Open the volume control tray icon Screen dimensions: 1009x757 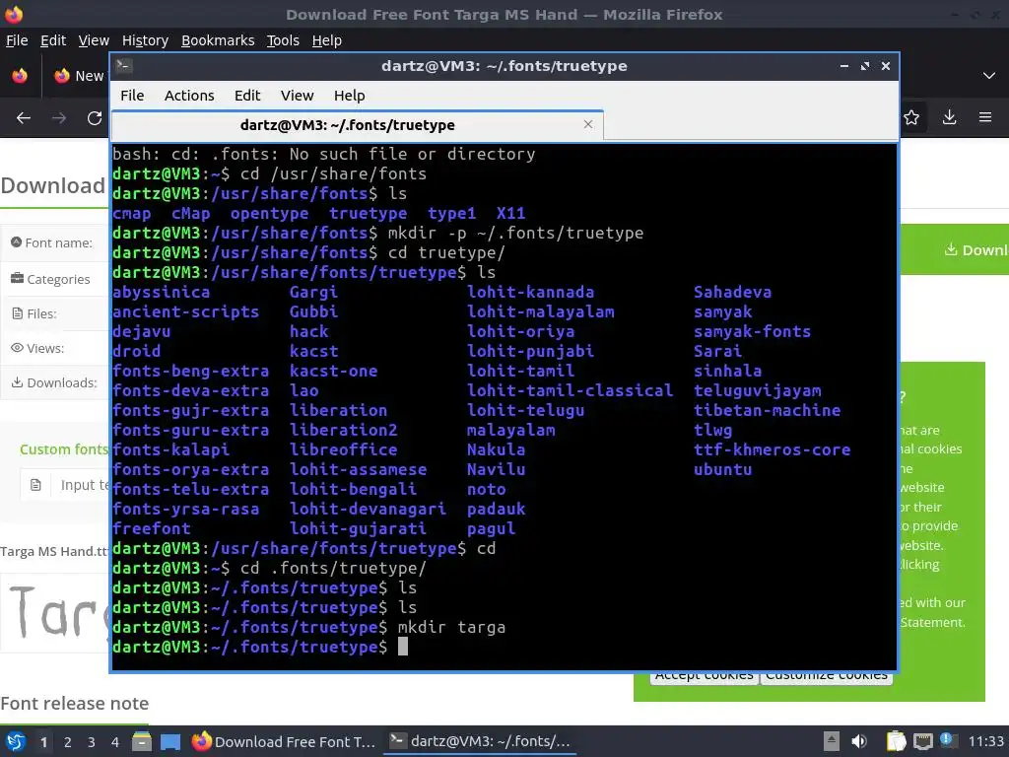[859, 741]
